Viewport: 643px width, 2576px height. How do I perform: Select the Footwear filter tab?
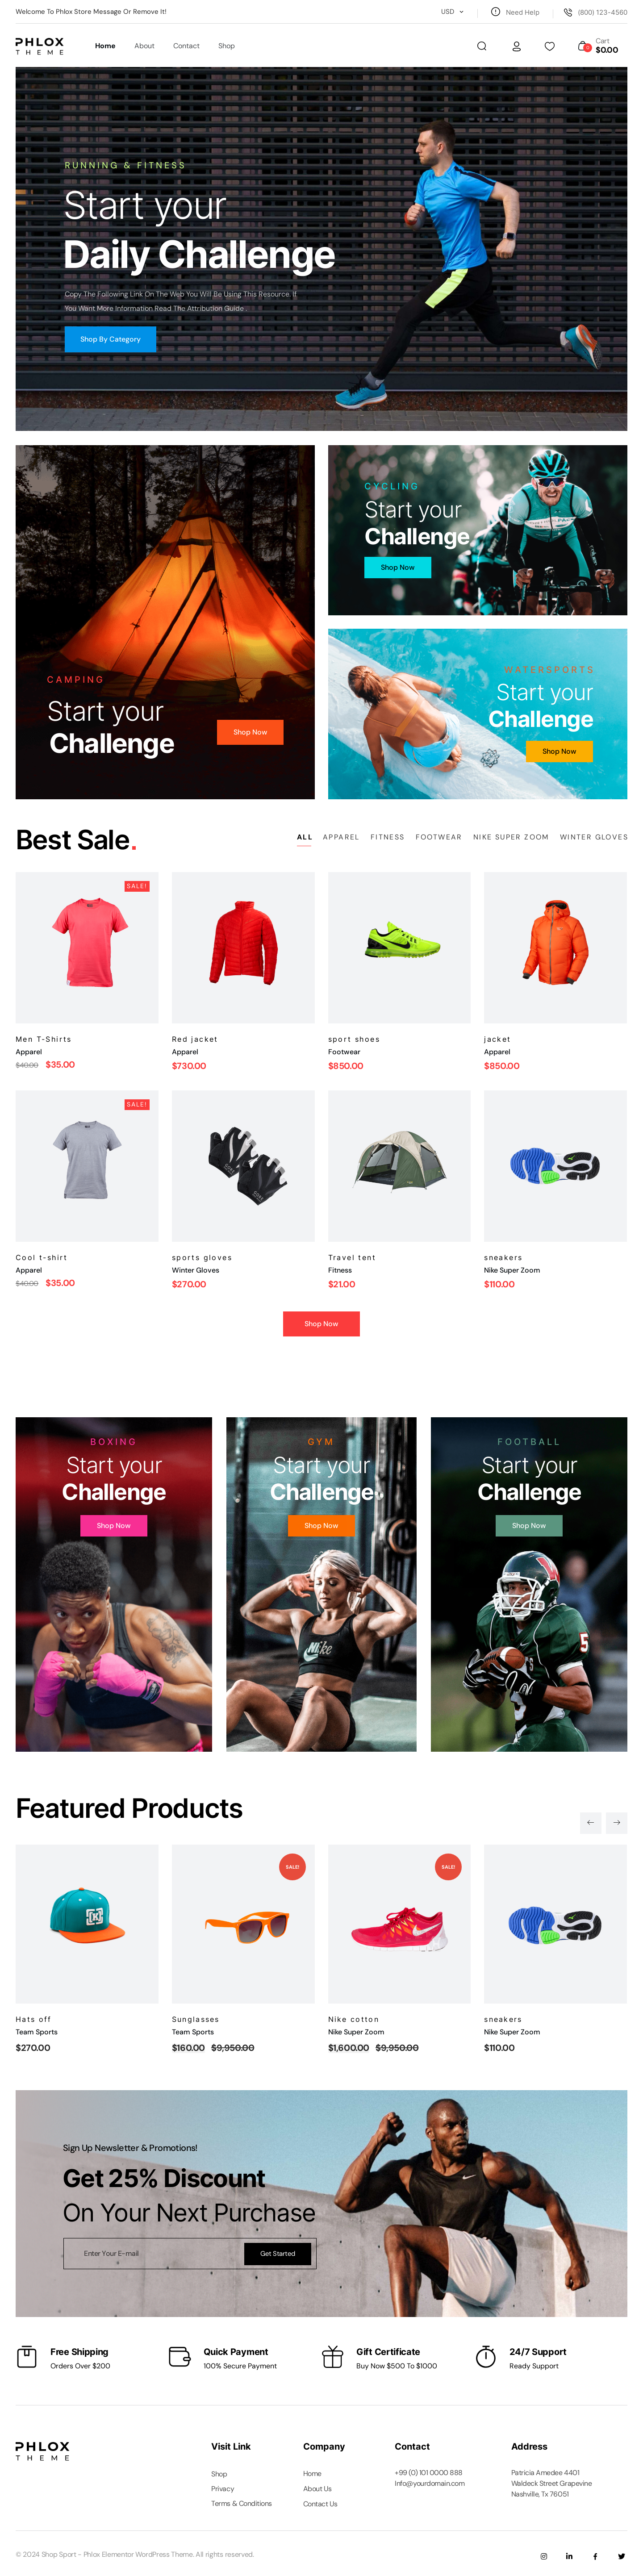click(438, 837)
